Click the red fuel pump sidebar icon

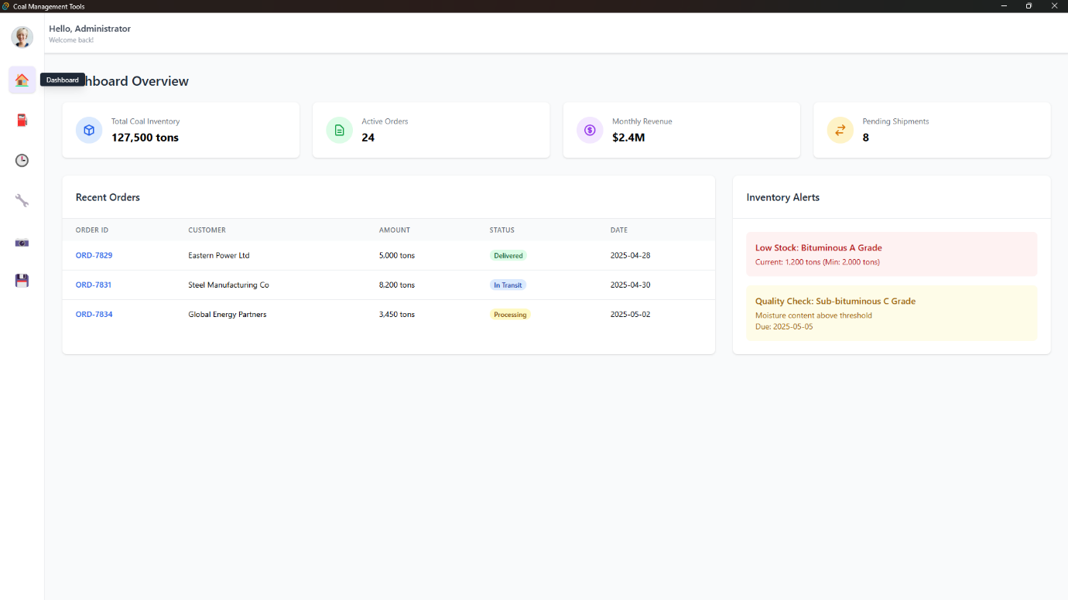click(x=22, y=120)
